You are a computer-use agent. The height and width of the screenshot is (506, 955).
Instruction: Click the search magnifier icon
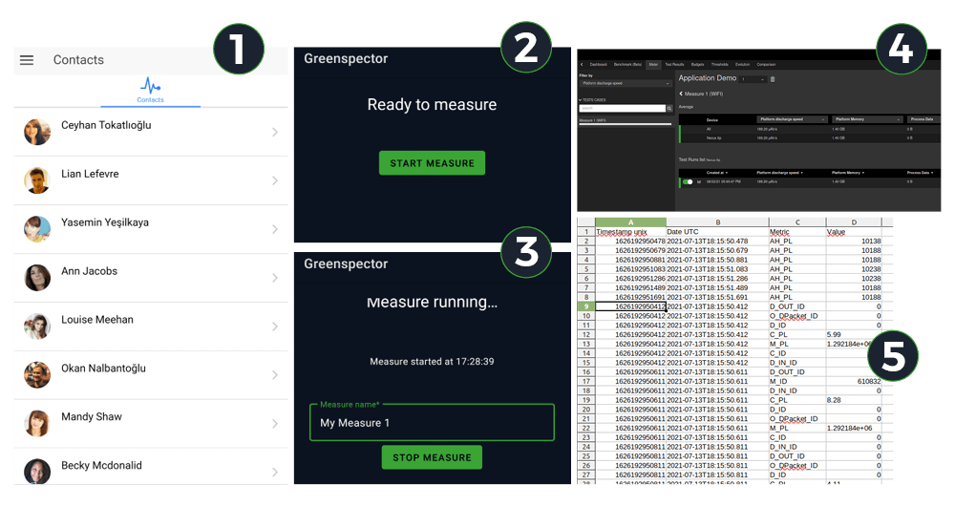[669, 109]
